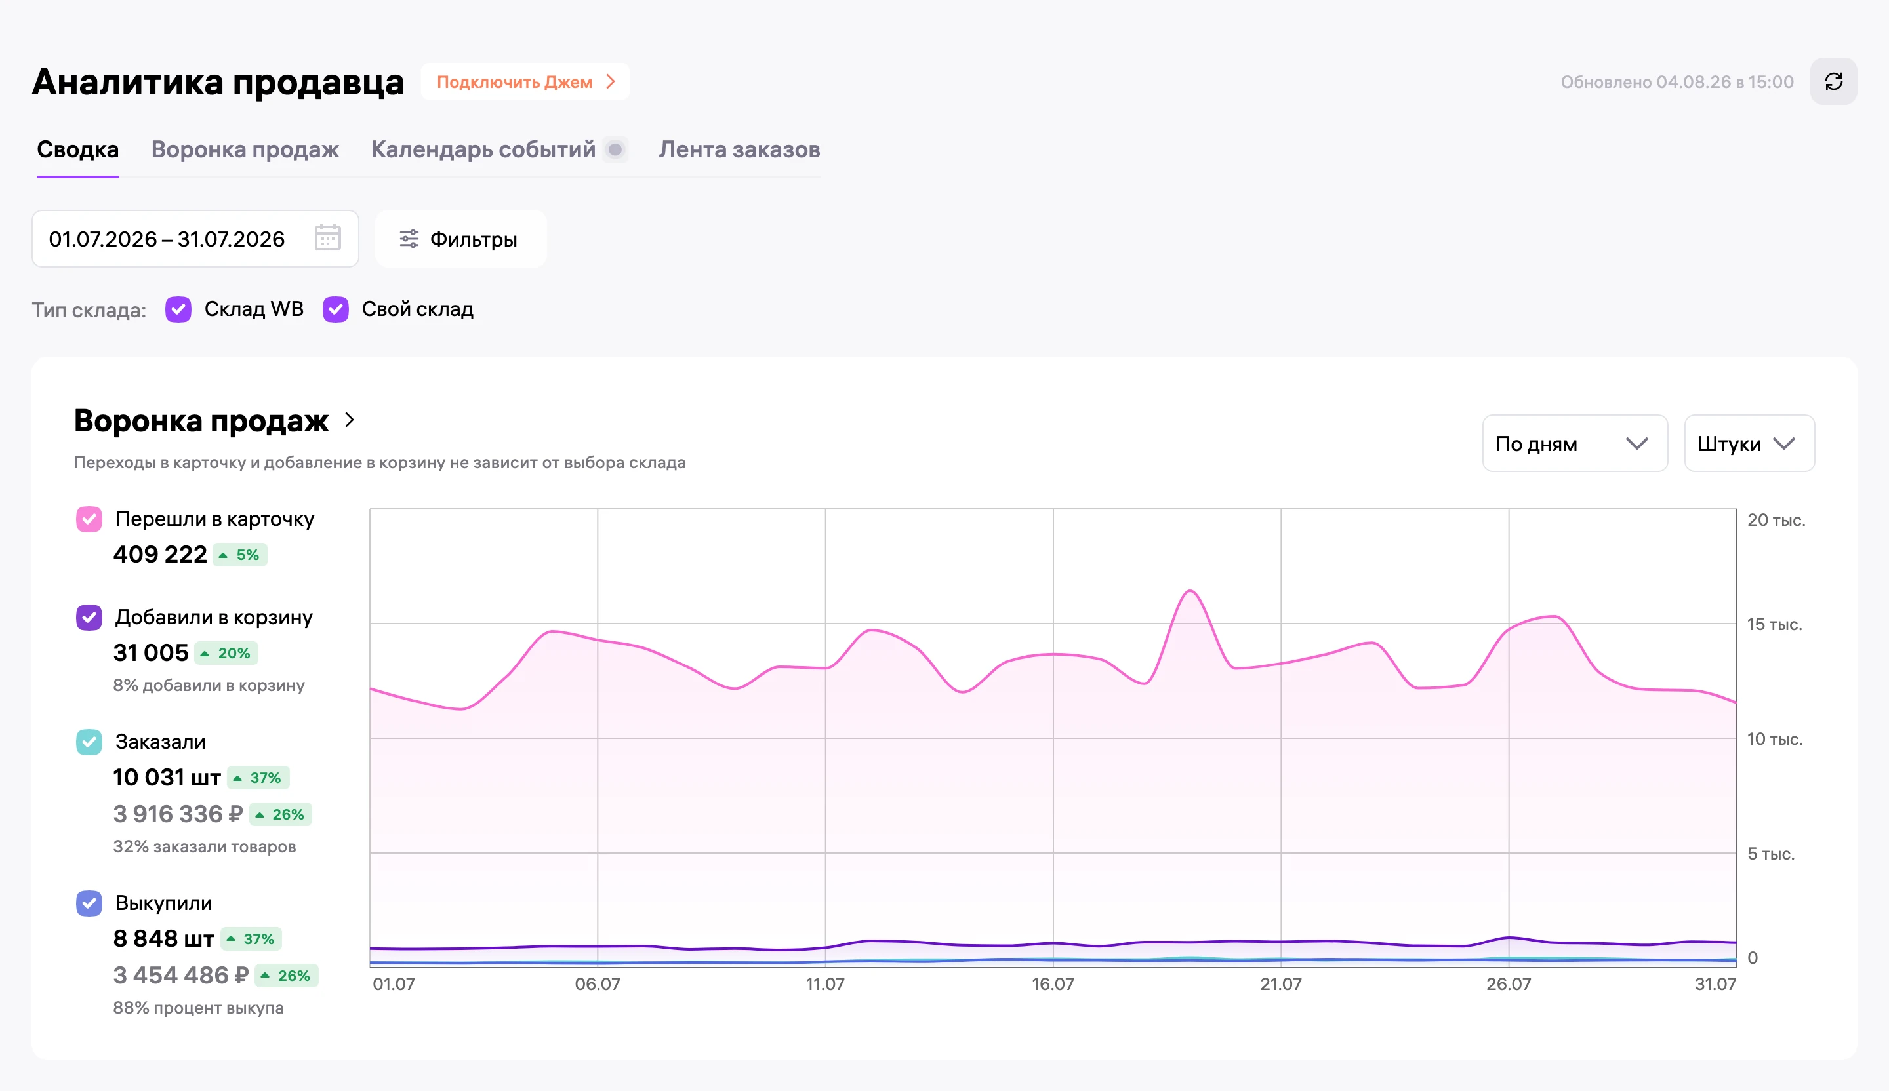Image resolution: width=1889 pixels, height=1091 pixels.
Task: Open the calendar date picker icon
Action: click(x=327, y=238)
